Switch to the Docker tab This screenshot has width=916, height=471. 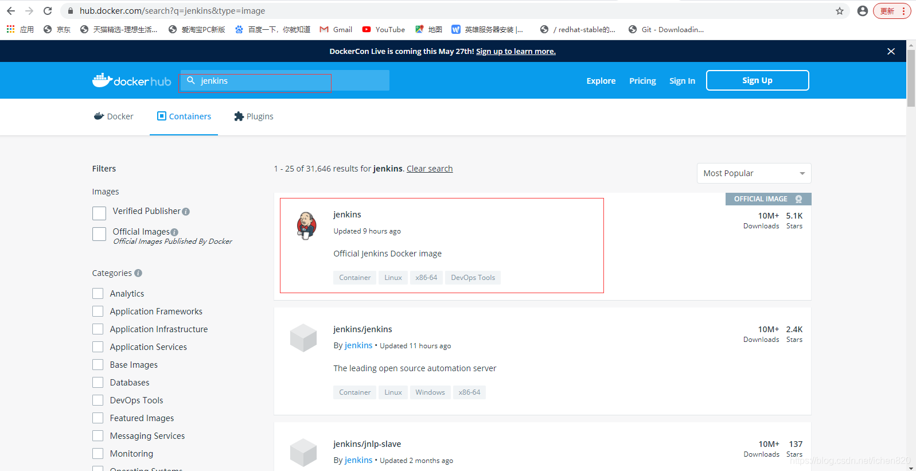(114, 116)
